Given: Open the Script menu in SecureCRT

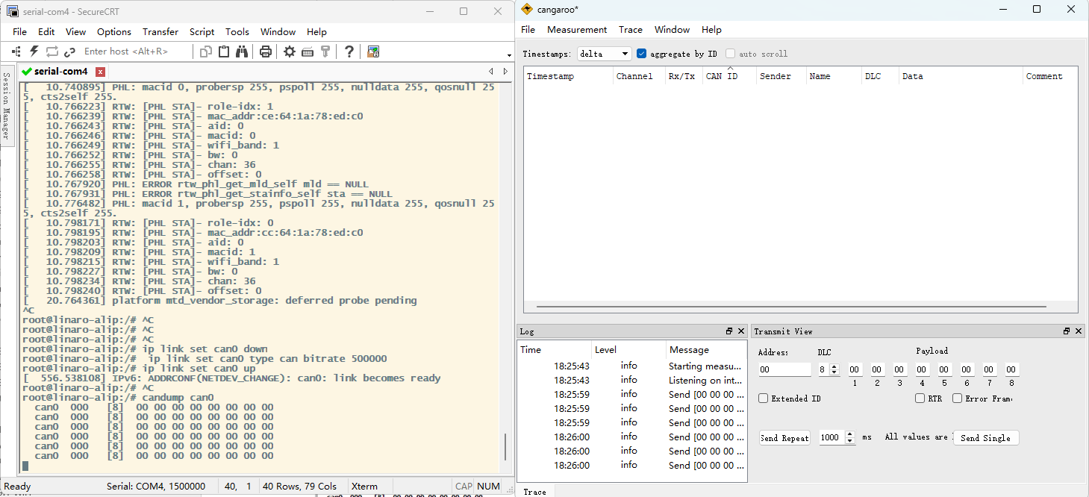Looking at the screenshot, I should coord(202,32).
